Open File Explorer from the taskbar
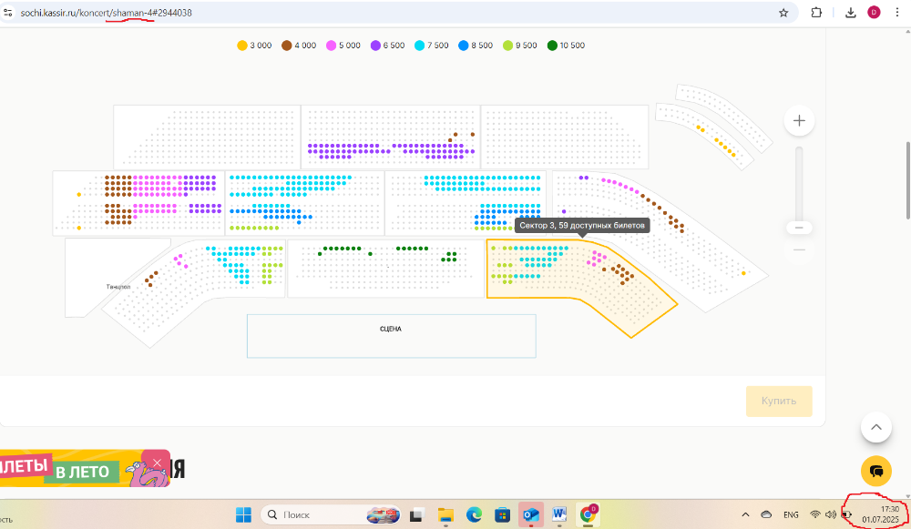 tap(445, 515)
